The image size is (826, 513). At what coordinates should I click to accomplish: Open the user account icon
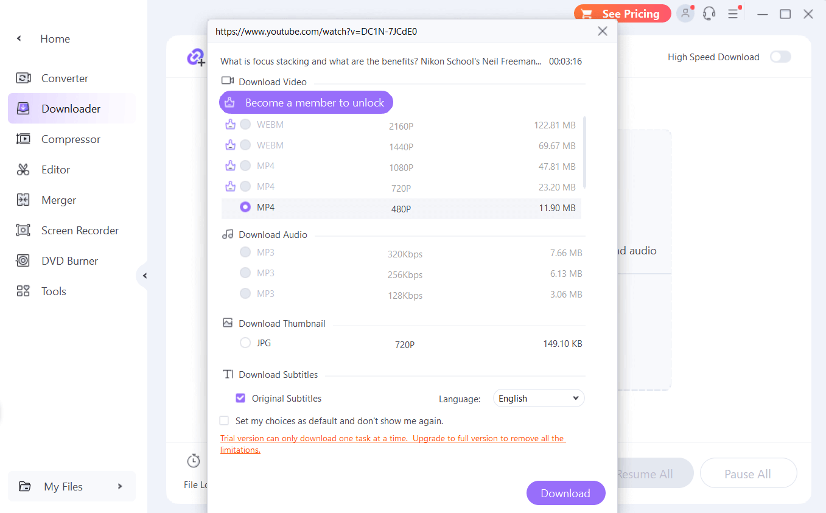point(685,13)
